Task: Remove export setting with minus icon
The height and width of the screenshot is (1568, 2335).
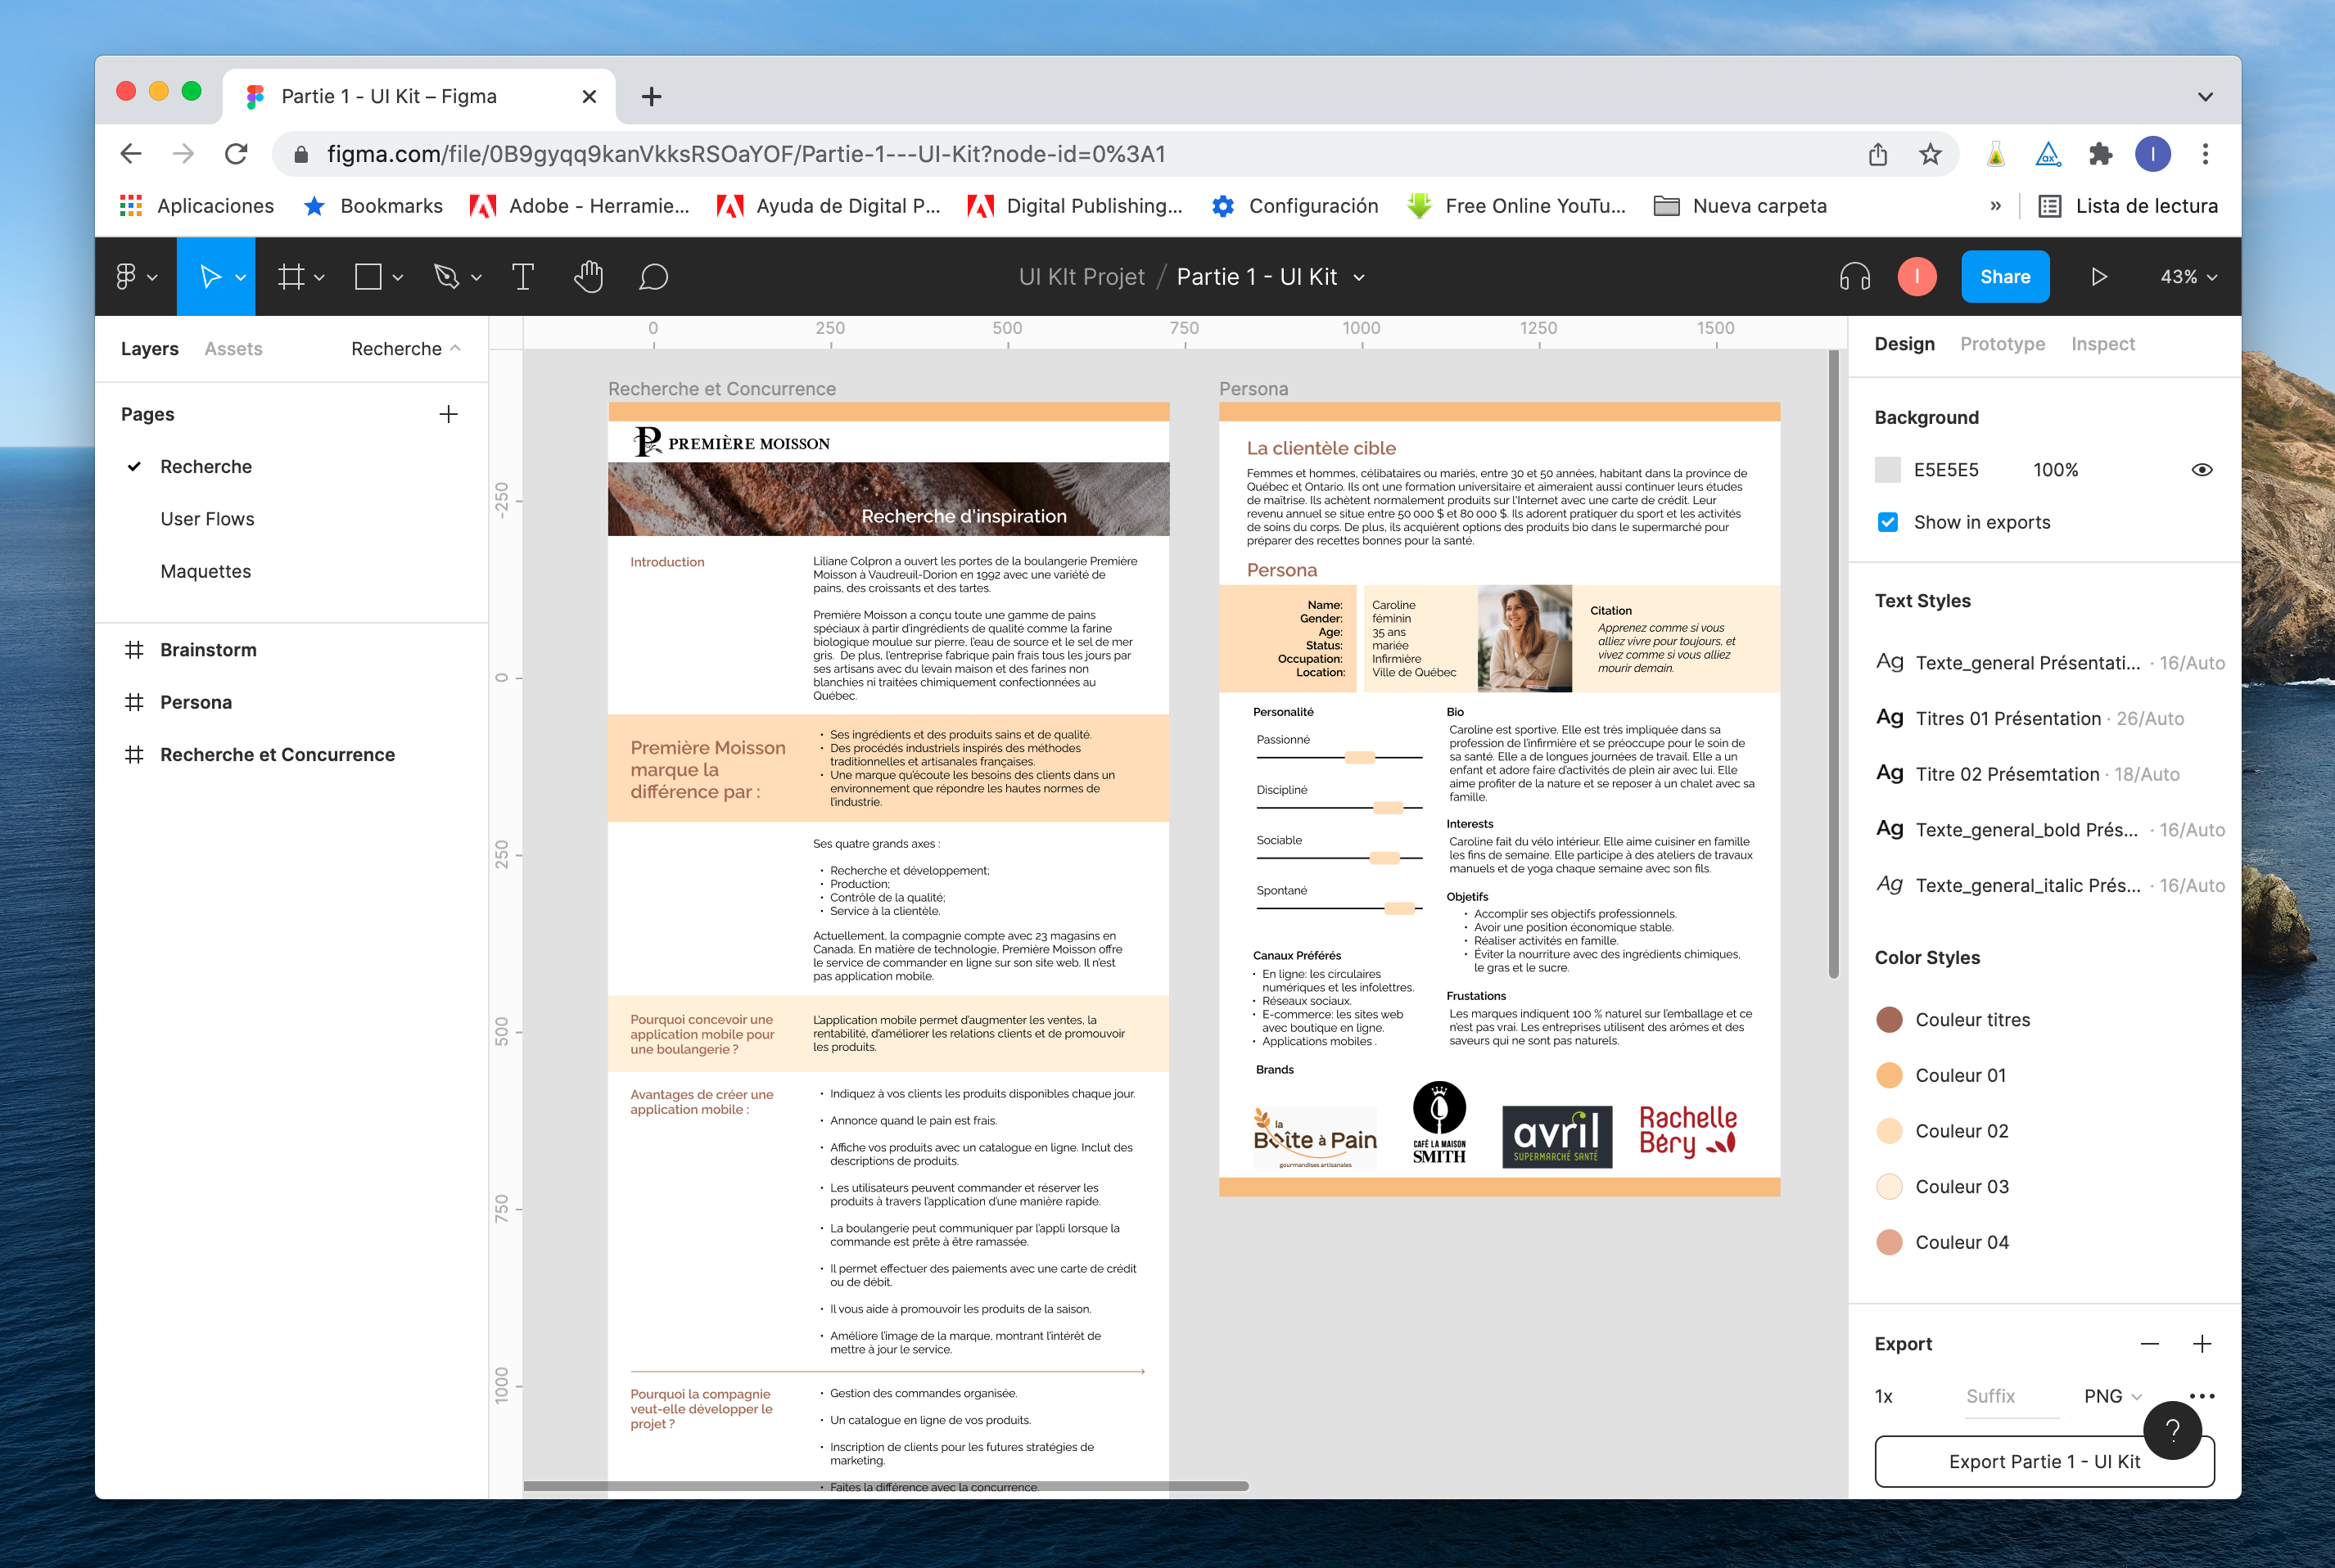Action: point(2149,1344)
